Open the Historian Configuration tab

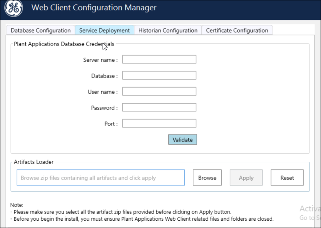pos(168,30)
